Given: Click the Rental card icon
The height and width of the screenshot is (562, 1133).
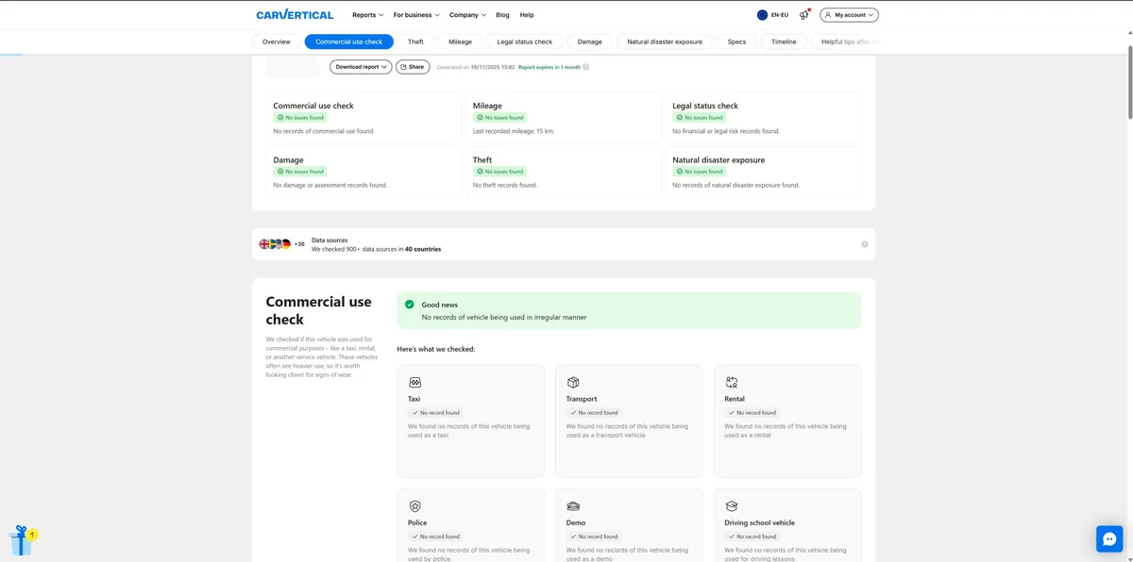Looking at the screenshot, I should (732, 382).
